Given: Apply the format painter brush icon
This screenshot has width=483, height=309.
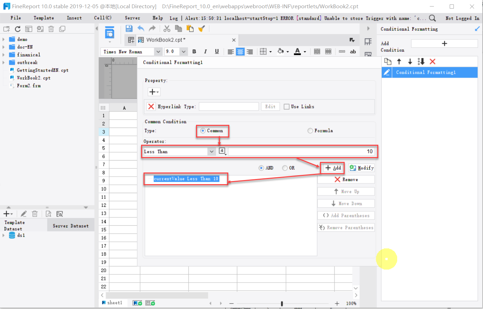Looking at the screenshot, I should (202, 28).
